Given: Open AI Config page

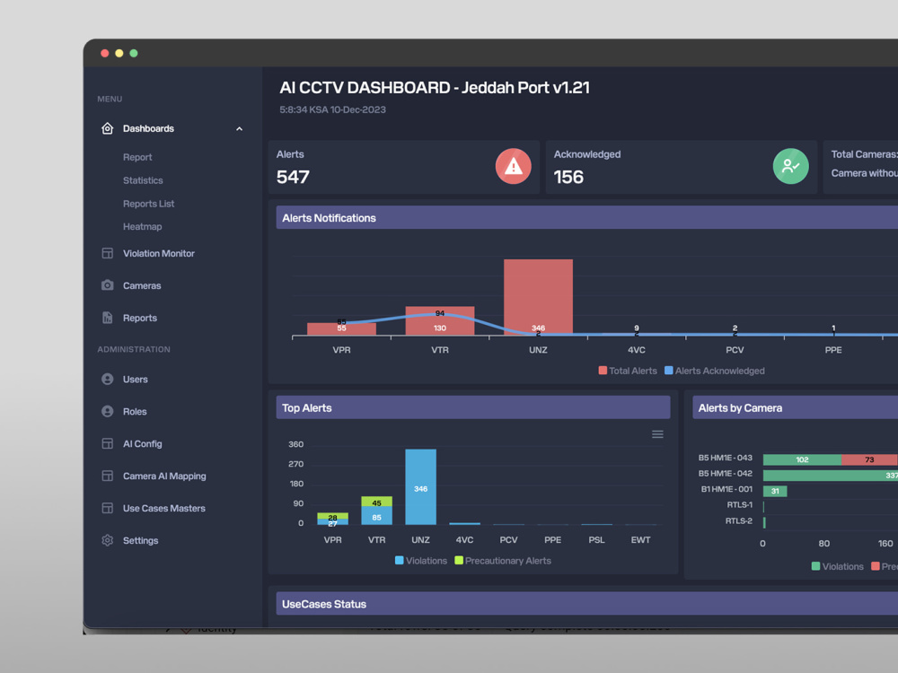Looking at the screenshot, I should point(143,443).
